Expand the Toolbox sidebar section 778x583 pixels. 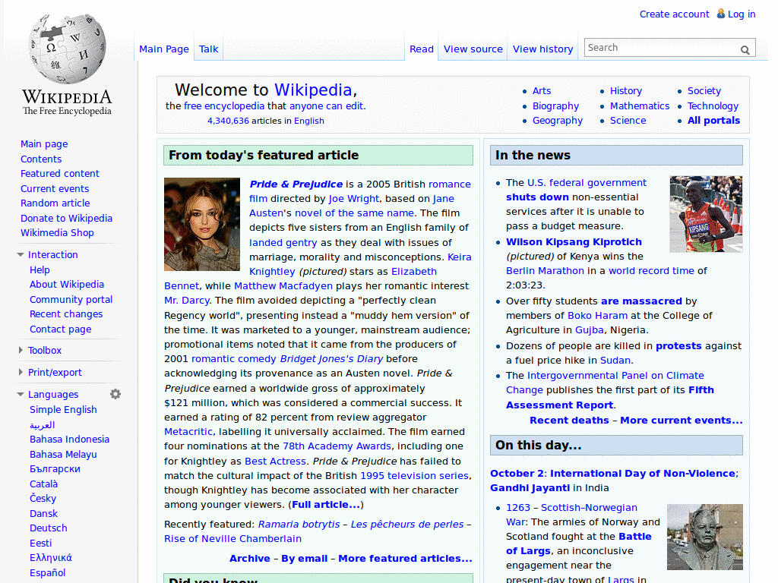point(21,351)
